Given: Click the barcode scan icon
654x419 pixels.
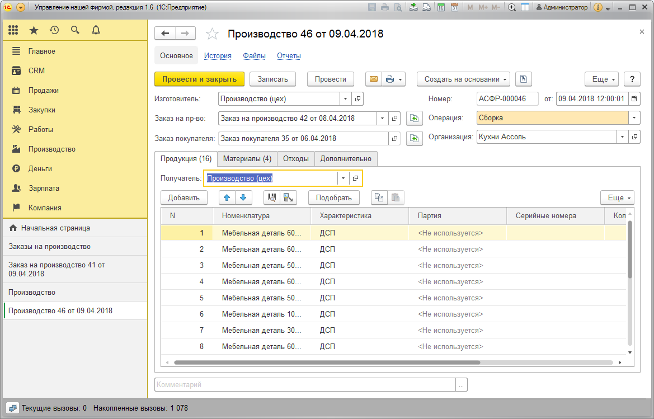Looking at the screenshot, I should tap(272, 197).
